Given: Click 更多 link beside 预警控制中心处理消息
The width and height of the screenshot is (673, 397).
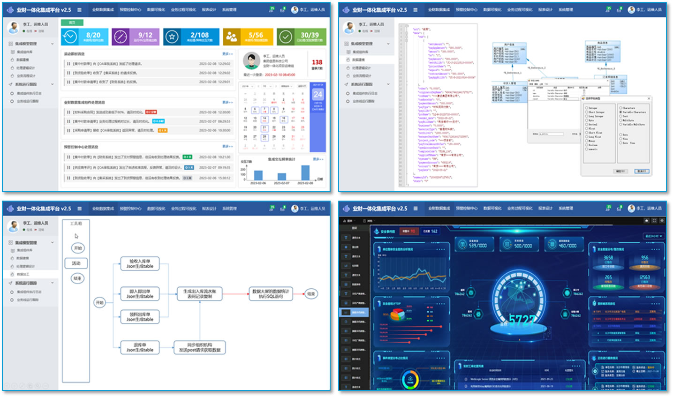Looking at the screenshot, I should tap(227, 147).
